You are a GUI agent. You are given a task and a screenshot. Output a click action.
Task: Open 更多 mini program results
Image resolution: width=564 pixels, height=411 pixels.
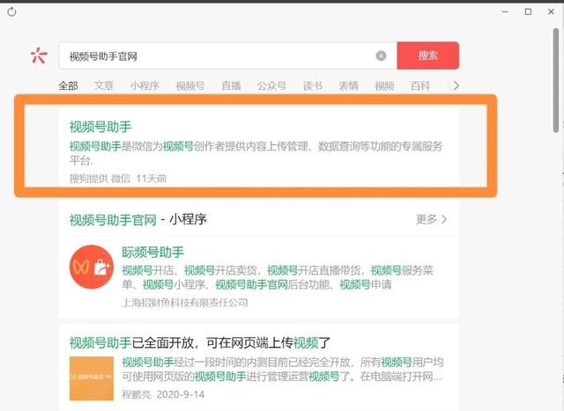pyautogui.click(x=431, y=219)
